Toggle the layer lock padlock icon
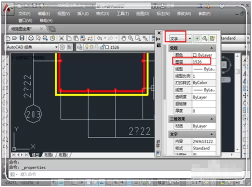This screenshot has width=252, height=187. (102, 47)
